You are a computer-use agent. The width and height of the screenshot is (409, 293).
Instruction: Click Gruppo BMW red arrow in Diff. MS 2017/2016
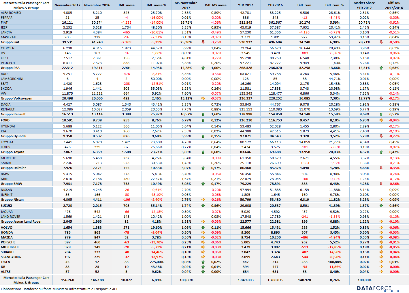click(381, 184)
